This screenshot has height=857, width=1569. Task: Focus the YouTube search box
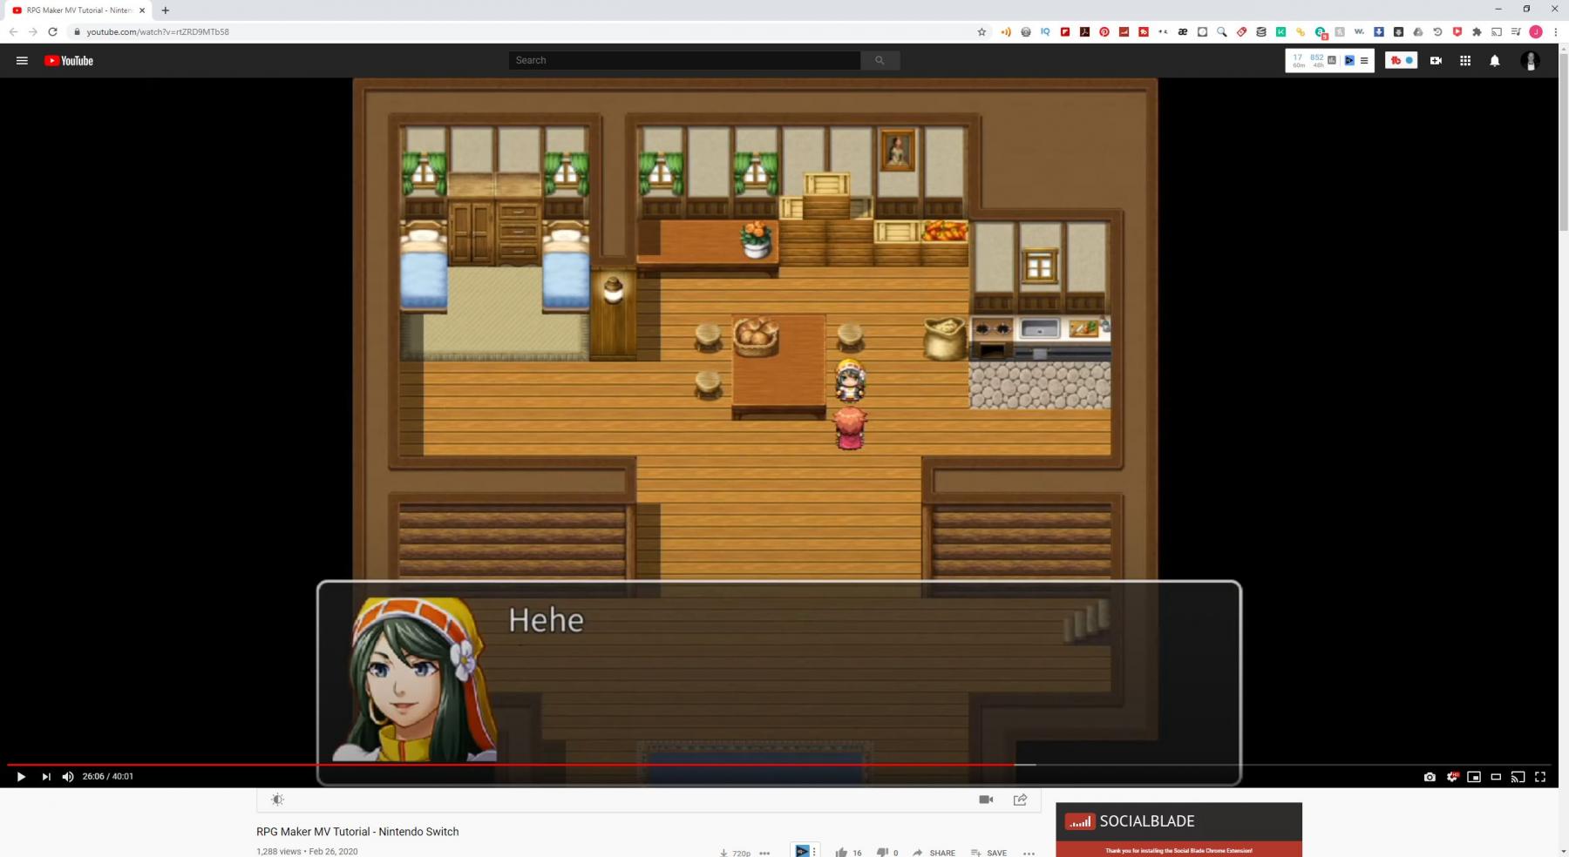coord(684,60)
